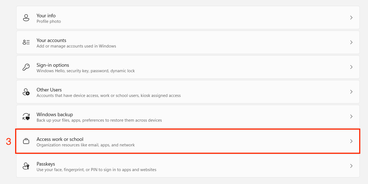Click the "Profile photo" description
The width and height of the screenshot is (368, 184).
click(x=49, y=21)
